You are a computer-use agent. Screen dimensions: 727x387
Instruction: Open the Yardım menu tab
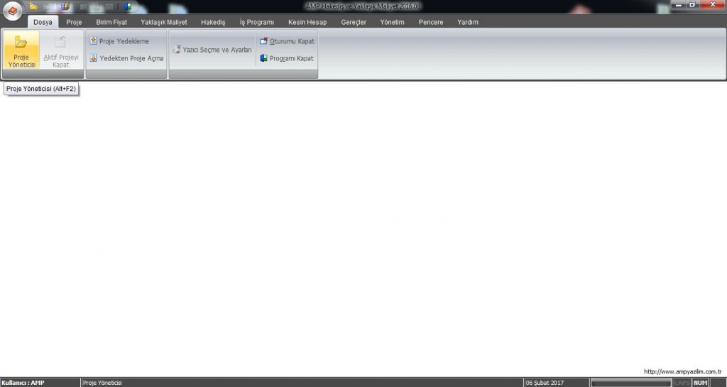[x=468, y=22]
